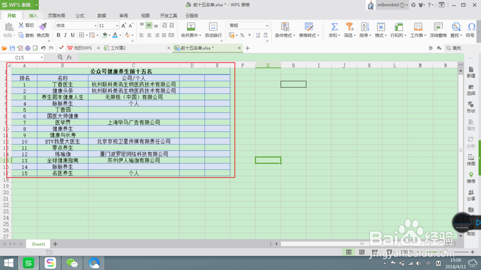Click the Copy (复制) icon
Viewport: 481px width, 270px height.
(21, 35)
